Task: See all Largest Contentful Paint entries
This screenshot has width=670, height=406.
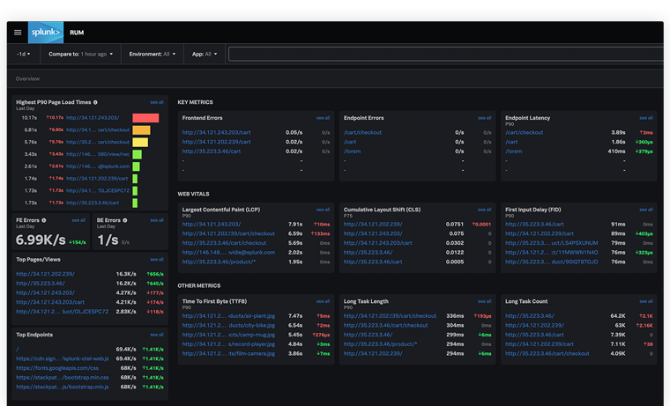Action: (x=323, y=210)
